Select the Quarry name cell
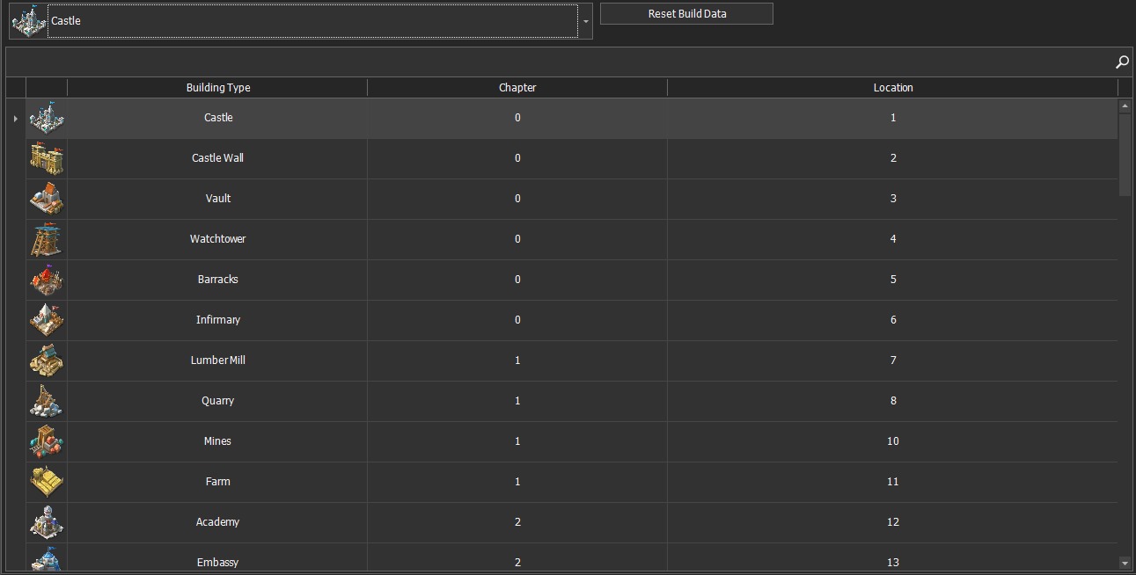 pyautogui.click(x=217, y=401)
